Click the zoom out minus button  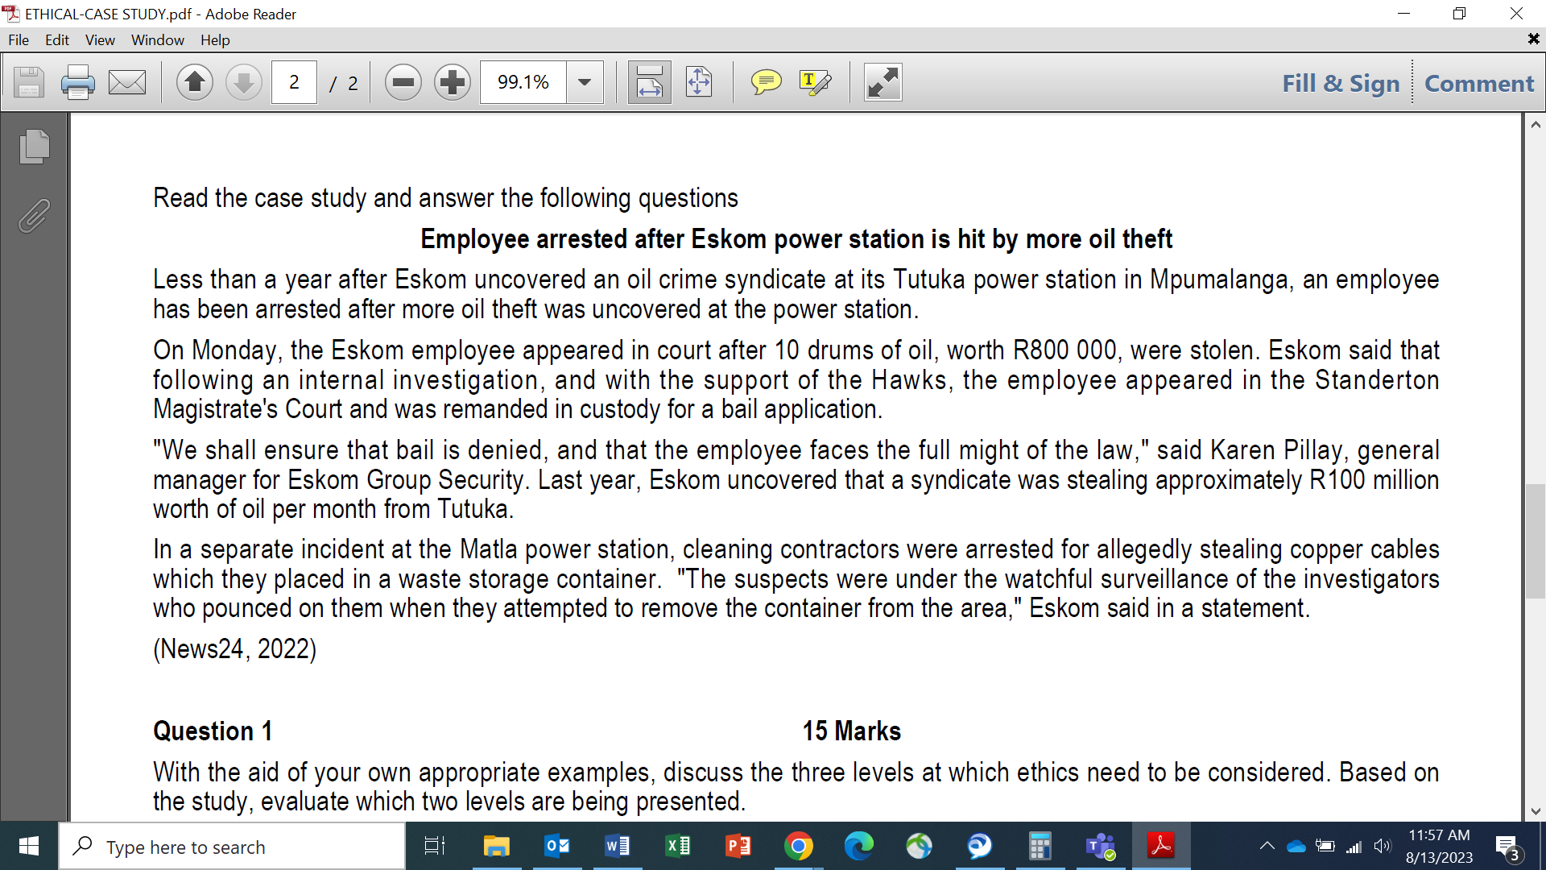point(403,82)
